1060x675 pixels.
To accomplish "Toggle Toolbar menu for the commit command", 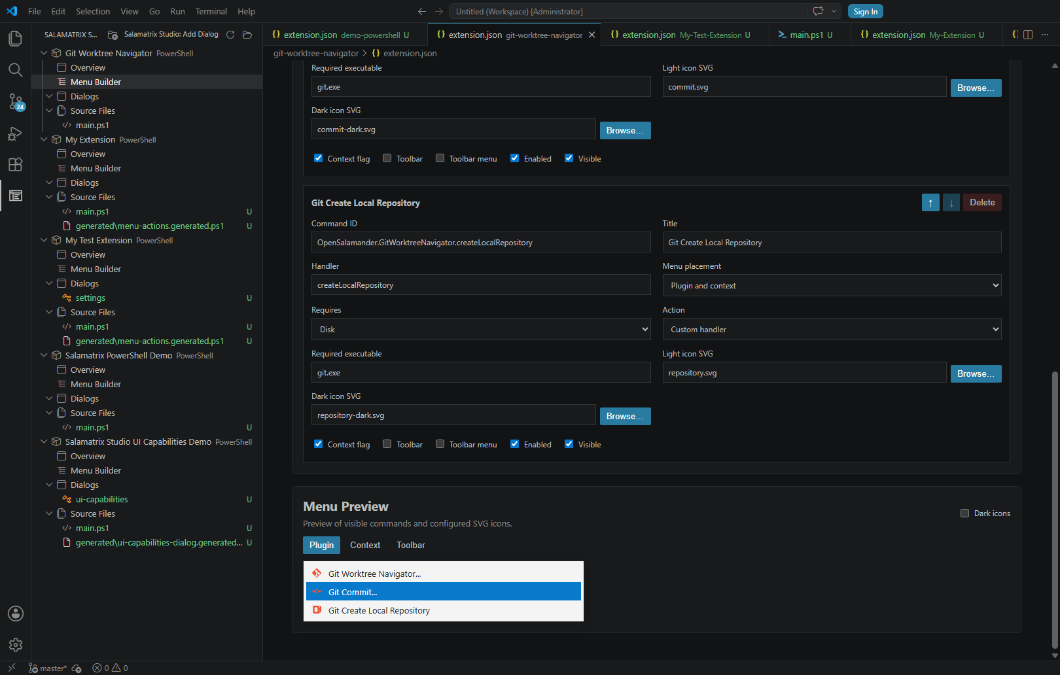I will tap(440, 158).
